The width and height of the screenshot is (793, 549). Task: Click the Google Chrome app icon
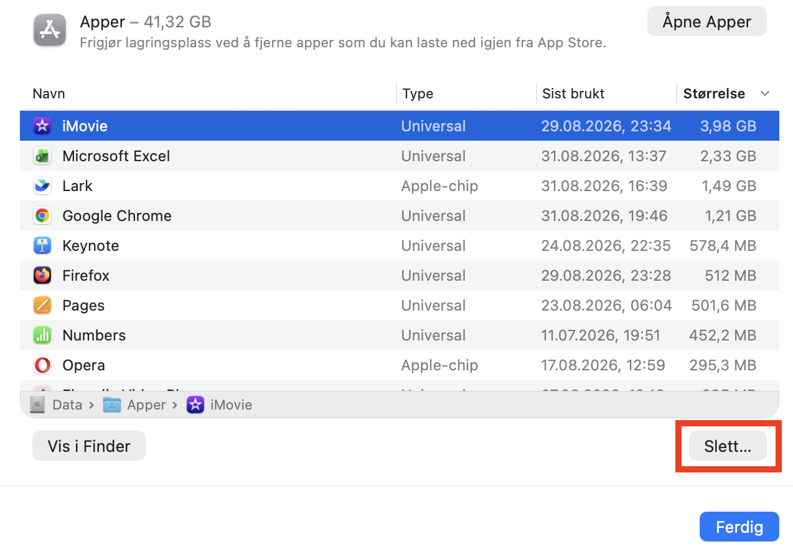tap(42, 216)
